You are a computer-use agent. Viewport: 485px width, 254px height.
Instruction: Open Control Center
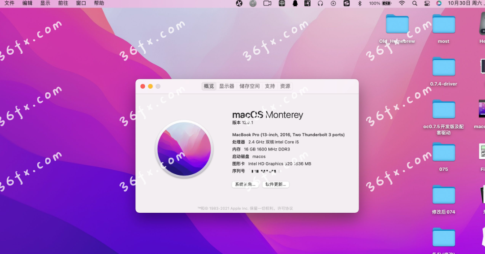[x=427, y=4]
